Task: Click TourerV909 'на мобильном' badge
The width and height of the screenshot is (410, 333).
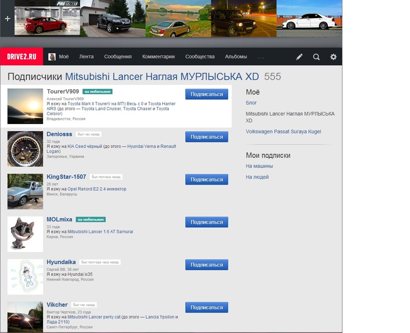Action: pos(97,92)
